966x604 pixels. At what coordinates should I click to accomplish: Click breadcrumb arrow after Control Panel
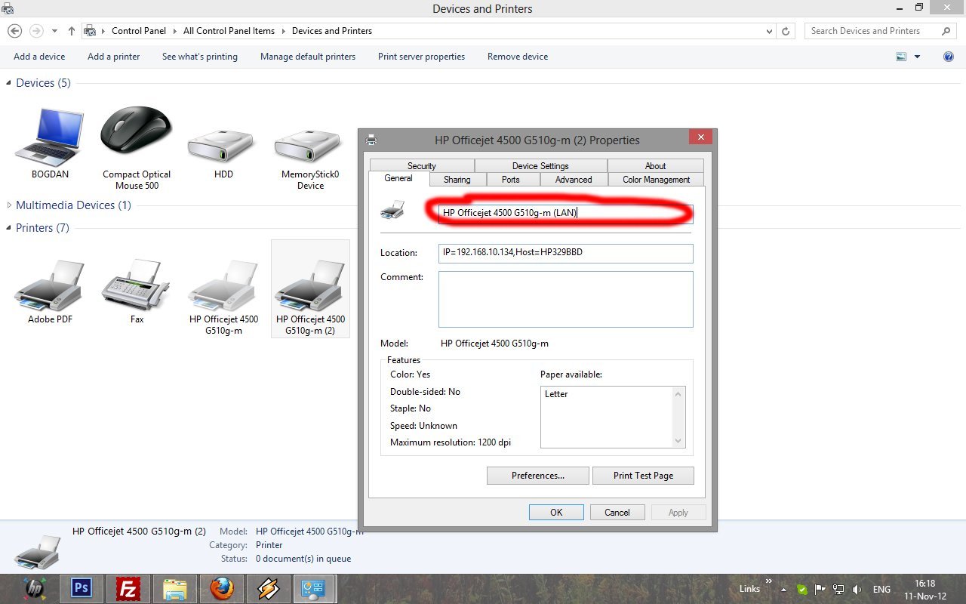pos(174,31)
